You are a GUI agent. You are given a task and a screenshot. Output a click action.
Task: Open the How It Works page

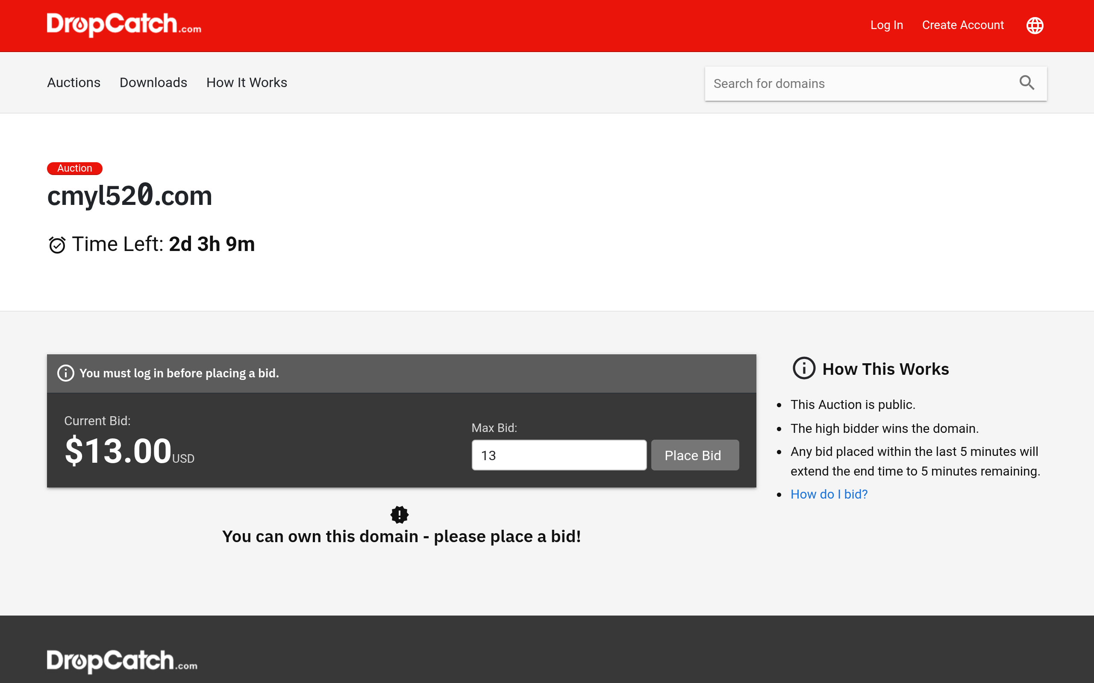247,83
